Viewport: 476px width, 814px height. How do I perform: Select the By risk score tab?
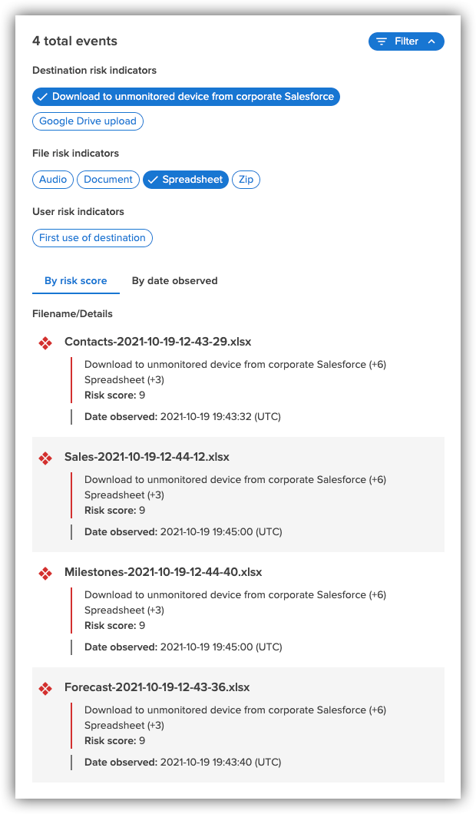pyautogui.click(x=75, y=280)
